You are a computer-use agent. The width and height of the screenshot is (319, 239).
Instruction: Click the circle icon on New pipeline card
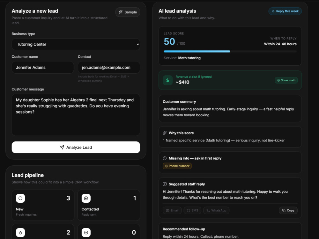click(x=20, y=198)
